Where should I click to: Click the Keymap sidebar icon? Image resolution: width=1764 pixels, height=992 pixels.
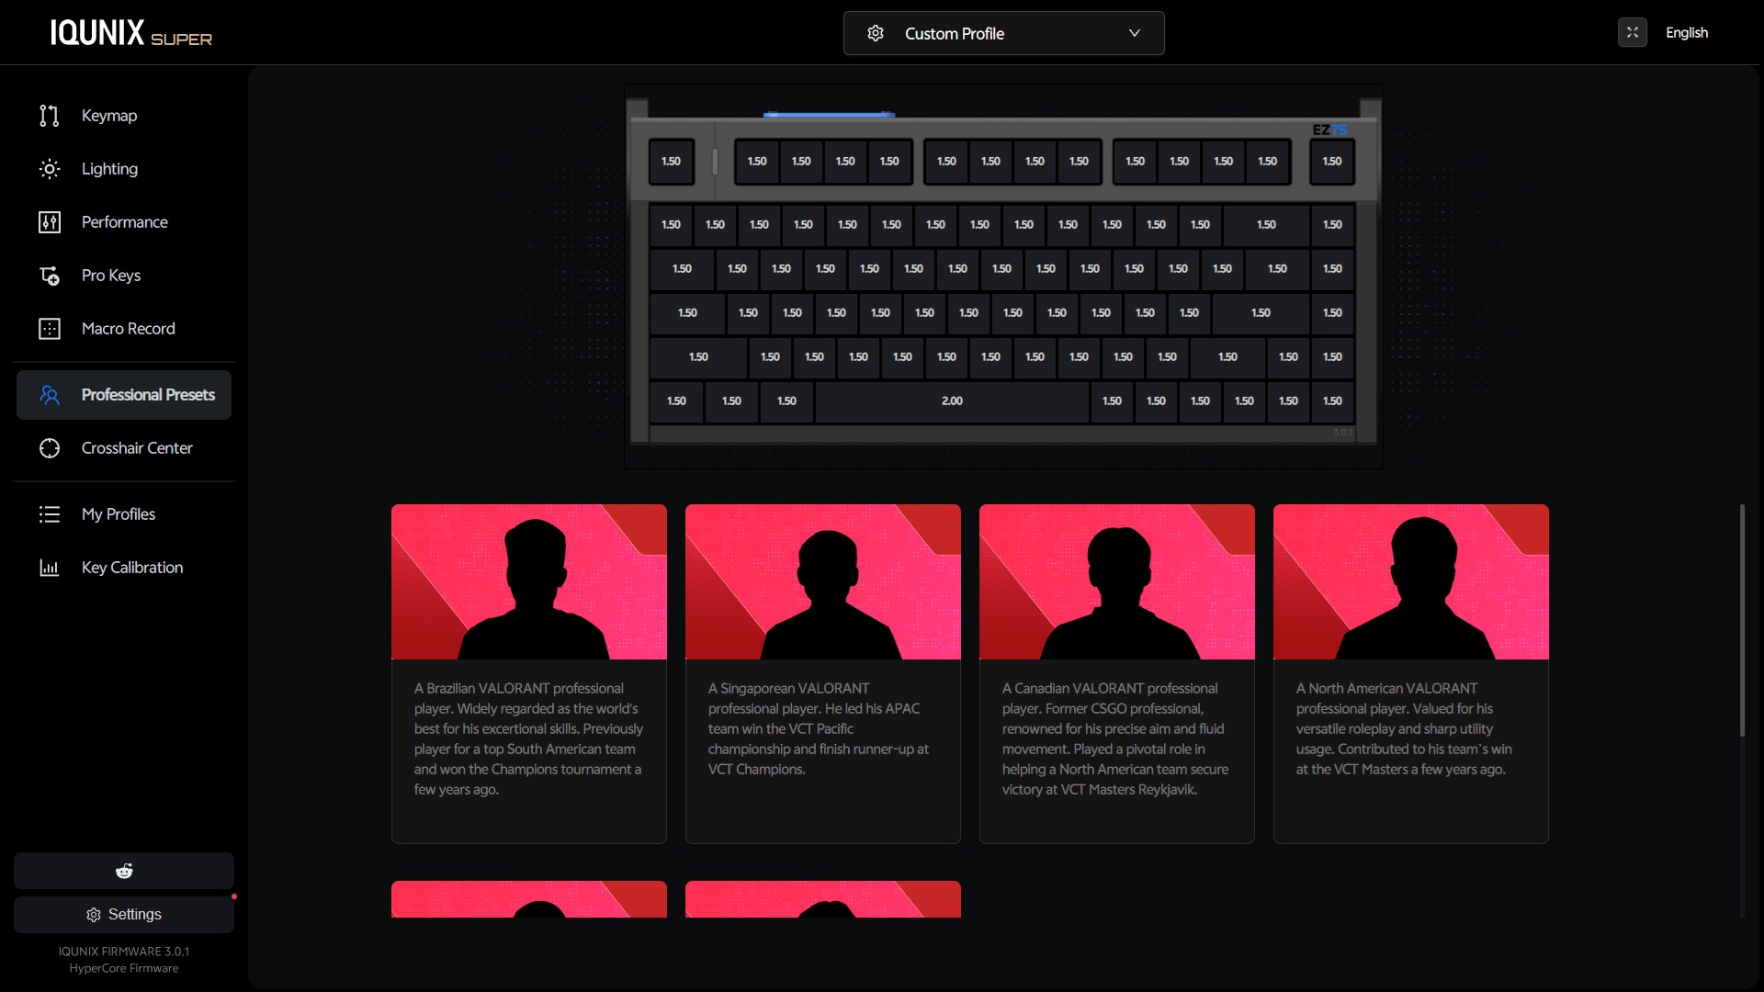tap(50, 116)
